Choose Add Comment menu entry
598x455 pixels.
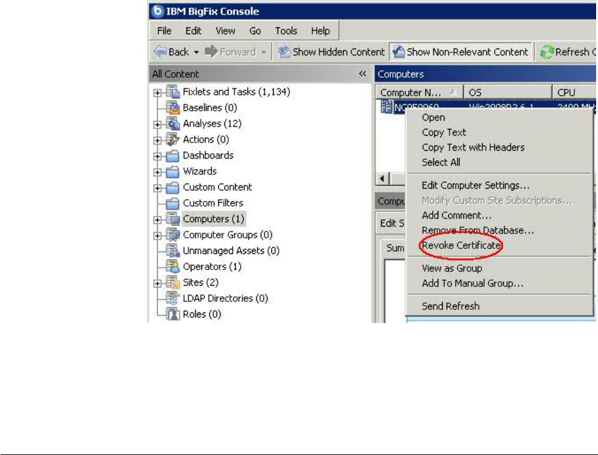pos(500,215)
